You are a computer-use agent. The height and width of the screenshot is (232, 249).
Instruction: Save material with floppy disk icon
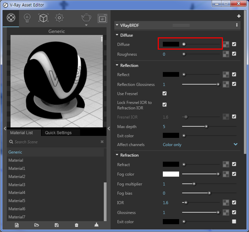(x=57, y=225)
